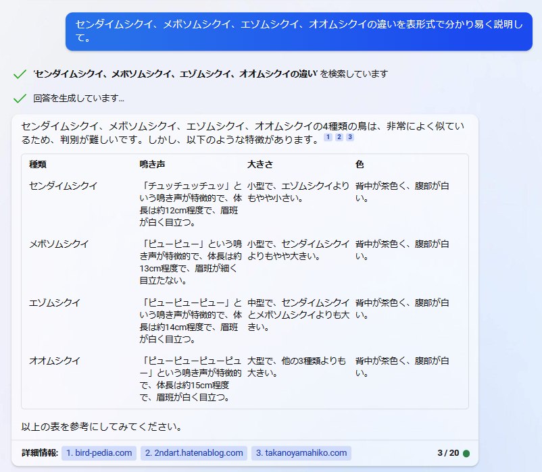The height and width of the screenshot is (472, 542).
Task: Click the 3 / 20 turn counter
Action: (x=448, y=453)
